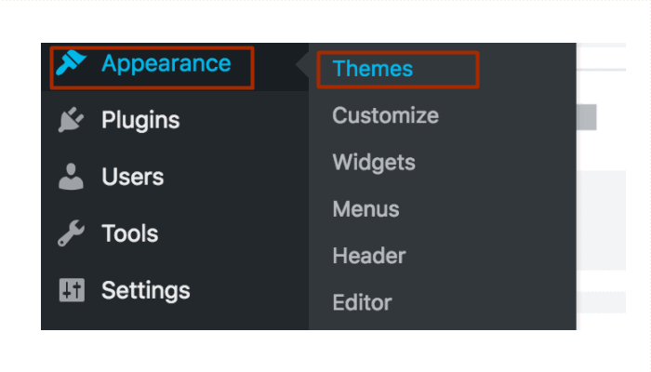Click the Plugins plug icon

[x=71, y=120]
